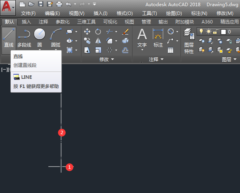
Task: Click the Dimension (标注) button
Action: tap(158, 38)
